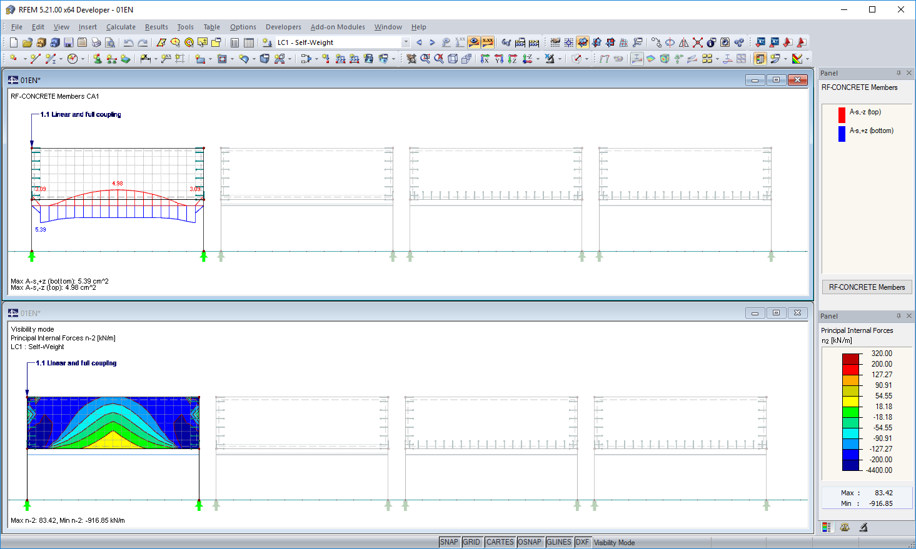Click the Zoom by Window magnifier icon
916x549 pixels.
426,59
